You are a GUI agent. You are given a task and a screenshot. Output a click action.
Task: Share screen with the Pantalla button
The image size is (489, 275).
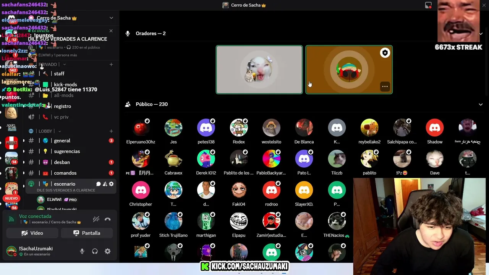tap(87, 233)
